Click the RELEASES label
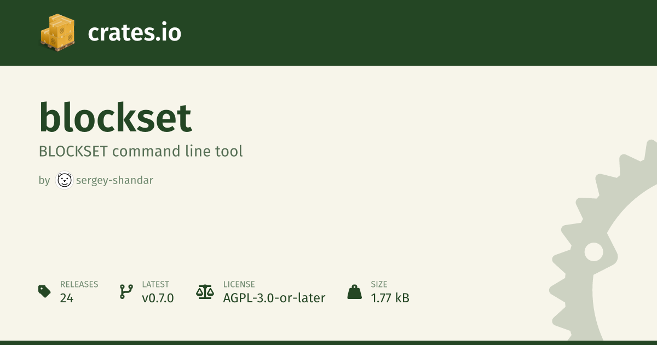657x345 pixels. tap(79, 284)
